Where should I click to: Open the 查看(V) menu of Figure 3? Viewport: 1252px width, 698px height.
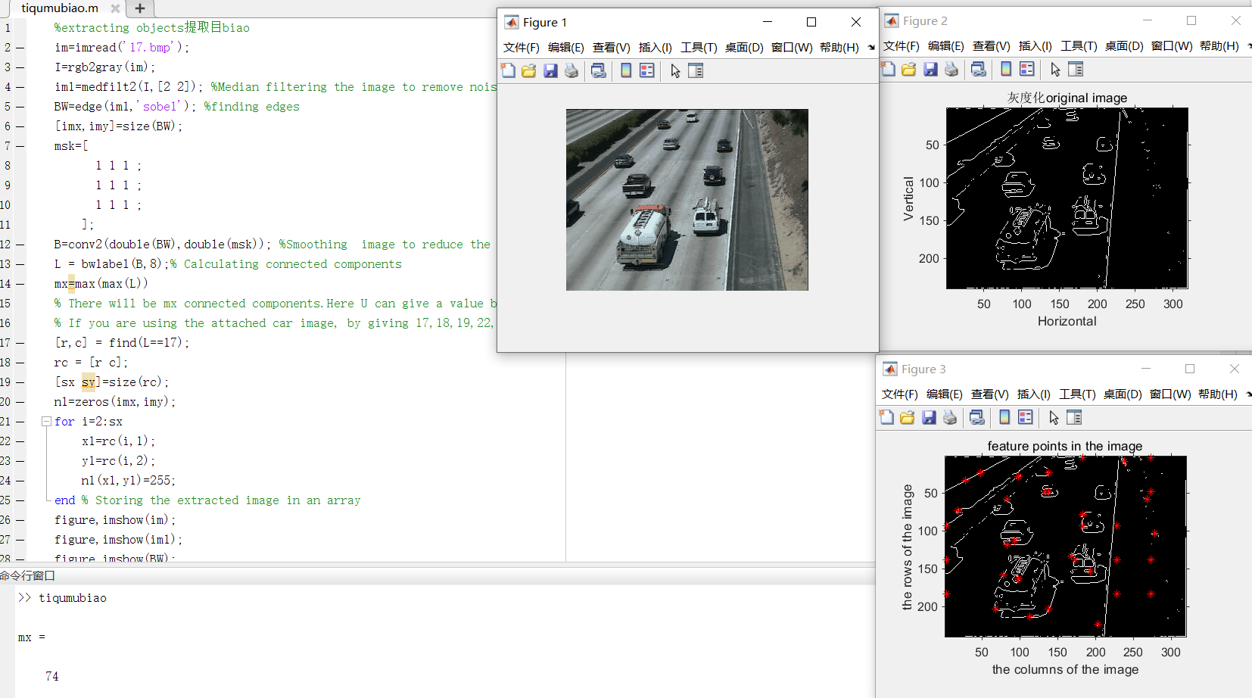989,394
